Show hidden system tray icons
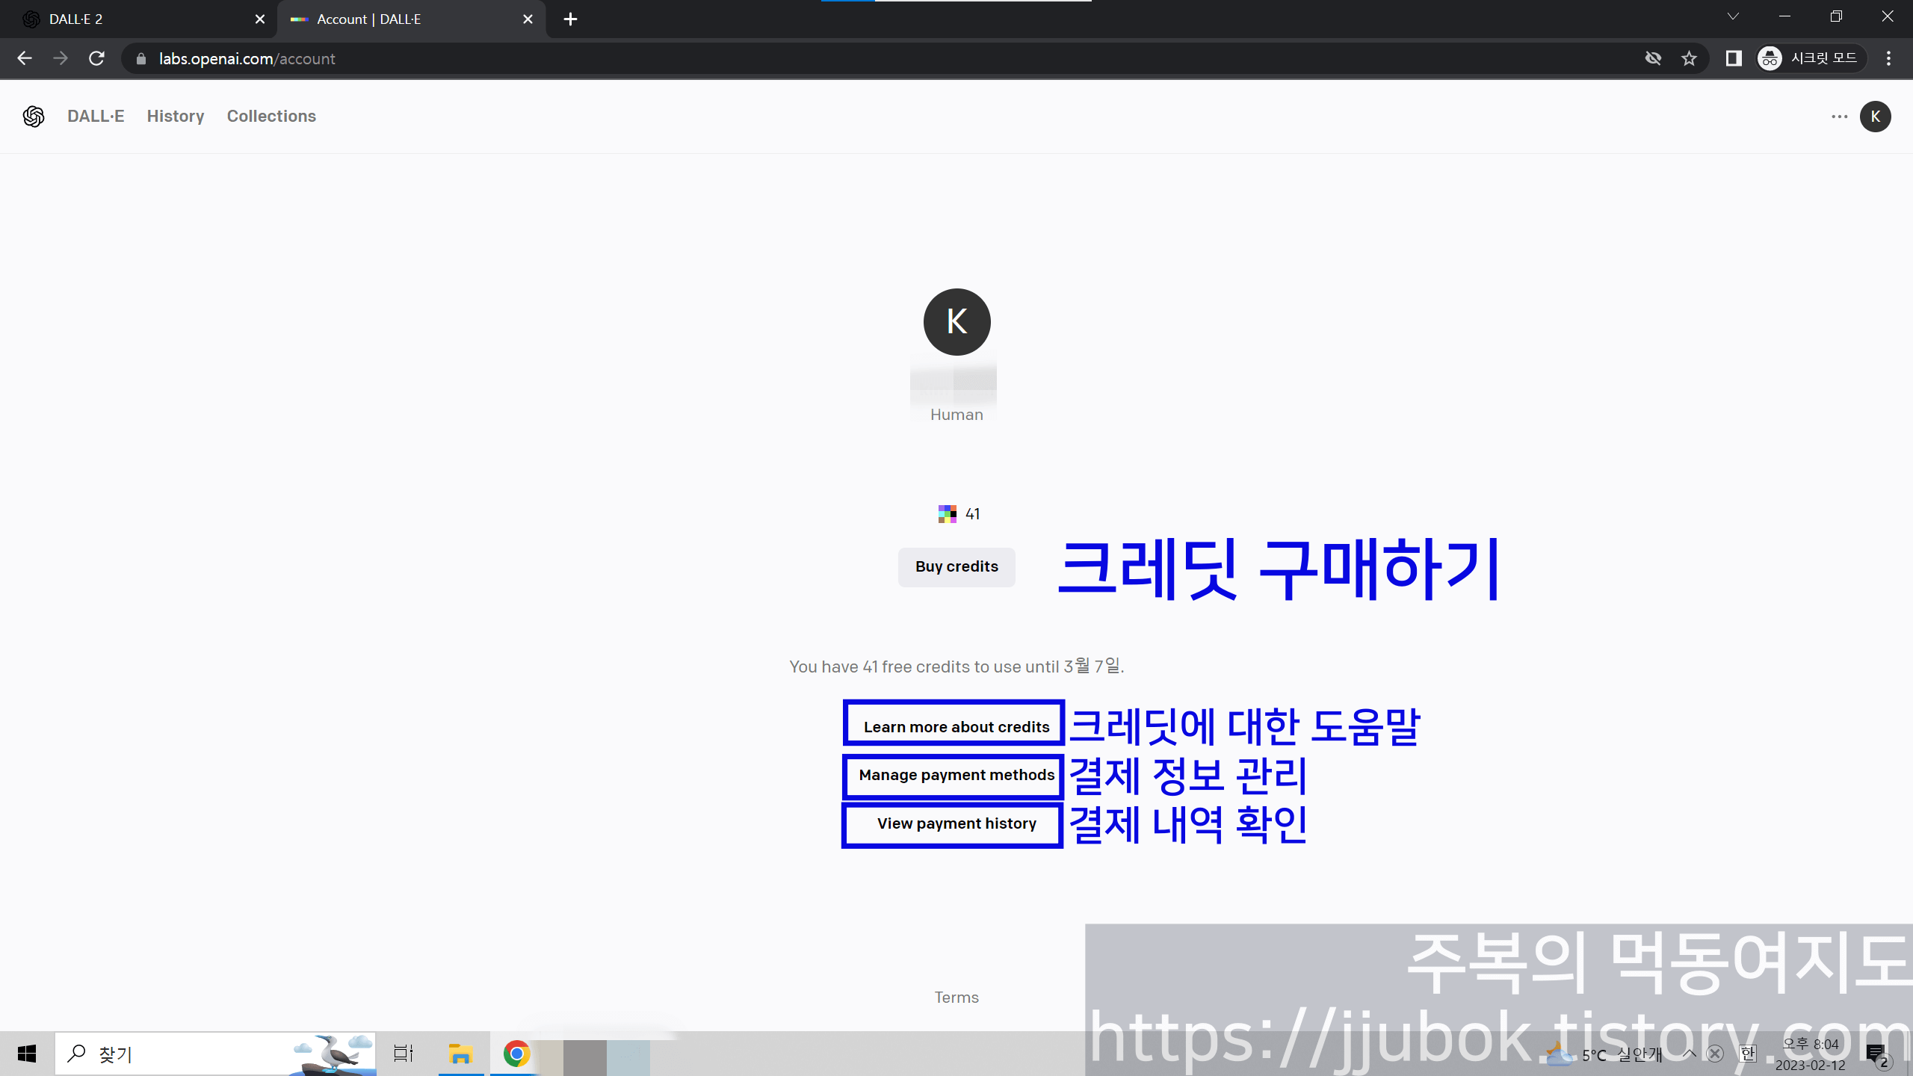The height and width of the screenshot is (1076, 1913). [x=1690, y=1054]
